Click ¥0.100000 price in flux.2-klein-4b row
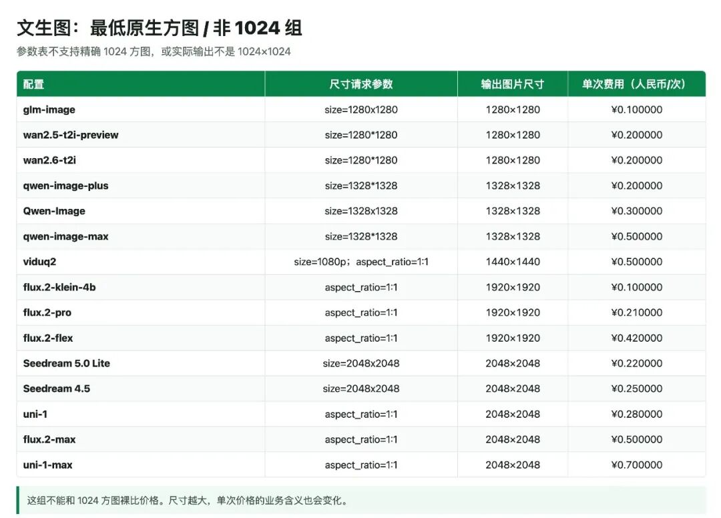Image resolution: width=721 pixels, height=518 pixels. click(x=637, y=287)
